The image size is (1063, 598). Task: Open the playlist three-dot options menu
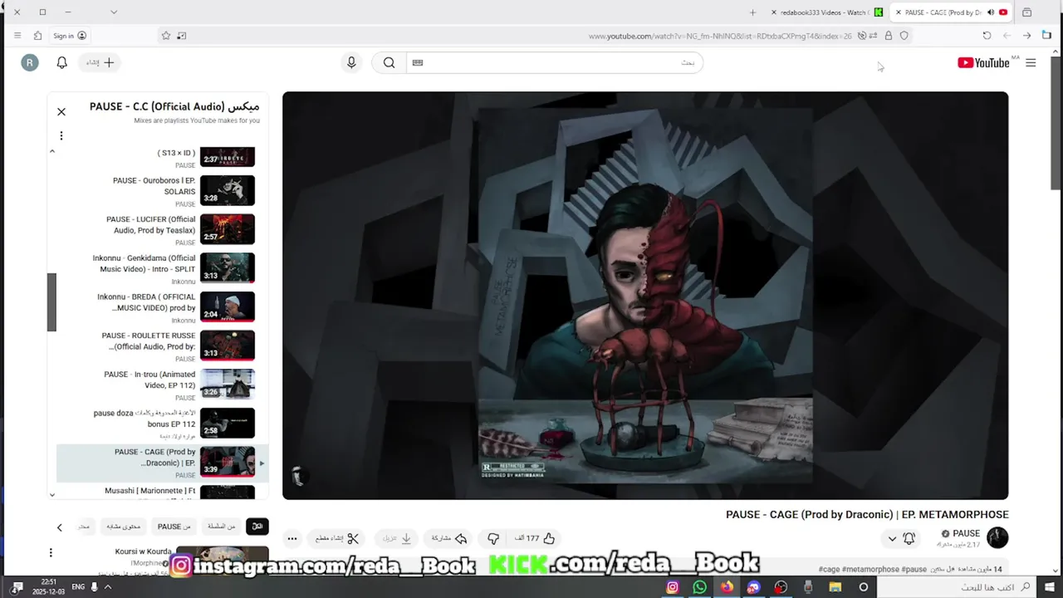(x=61, y=135)
